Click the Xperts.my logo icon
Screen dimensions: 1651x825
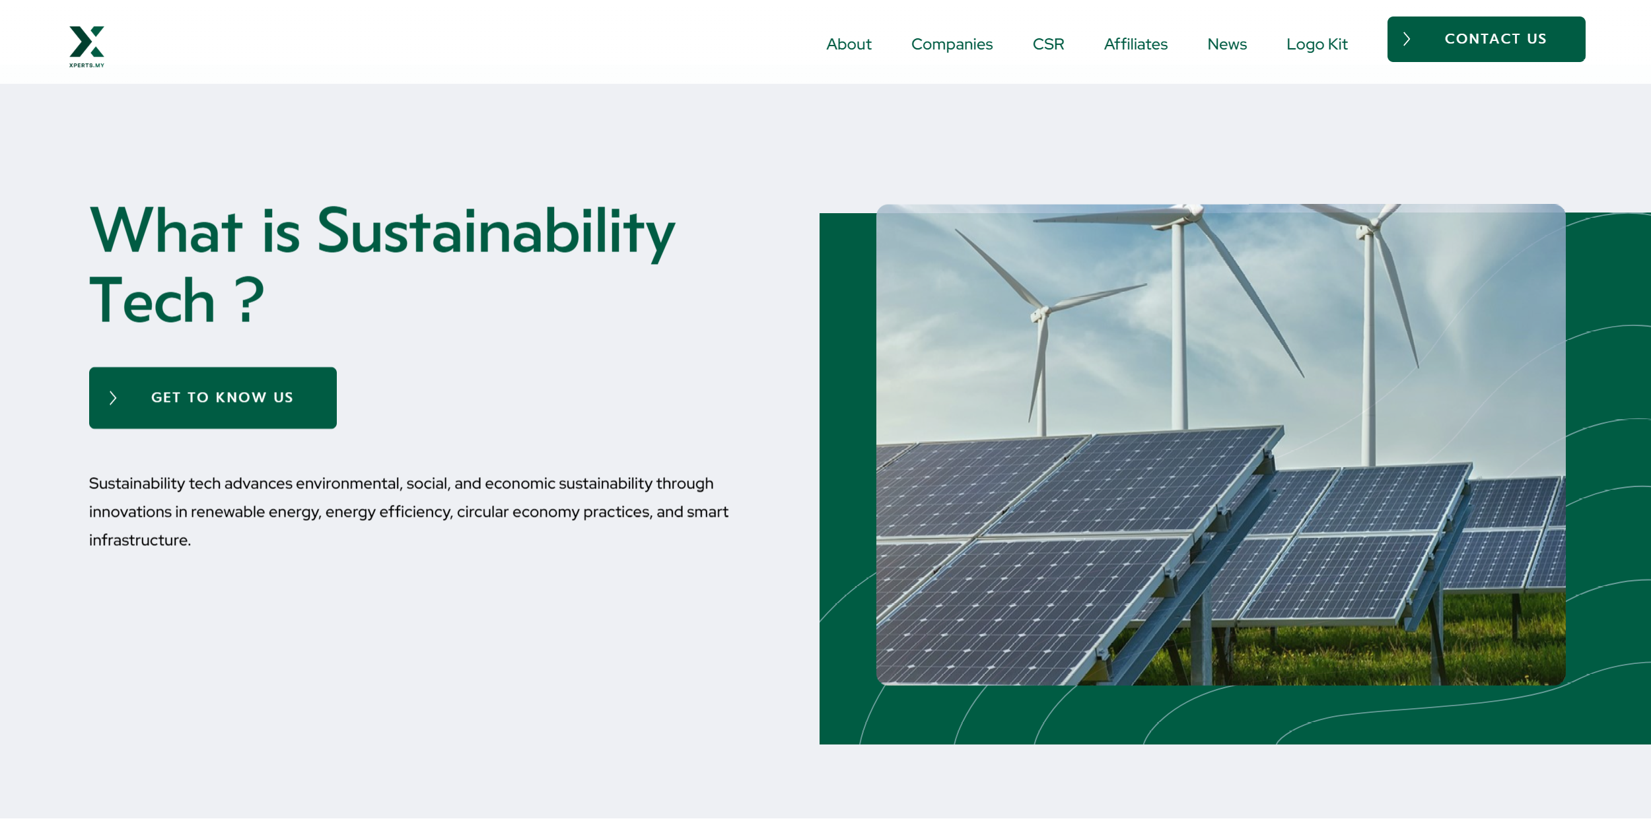(87, 42)
